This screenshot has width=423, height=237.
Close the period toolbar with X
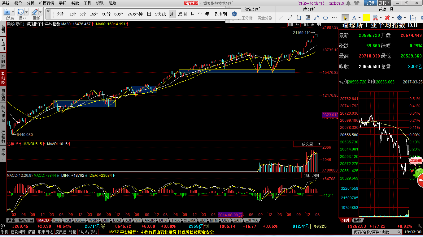pos(48,11)
